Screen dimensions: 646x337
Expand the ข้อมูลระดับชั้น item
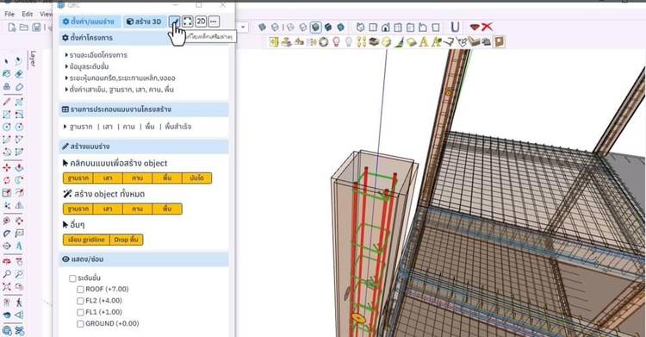click(x=87, y=66)
